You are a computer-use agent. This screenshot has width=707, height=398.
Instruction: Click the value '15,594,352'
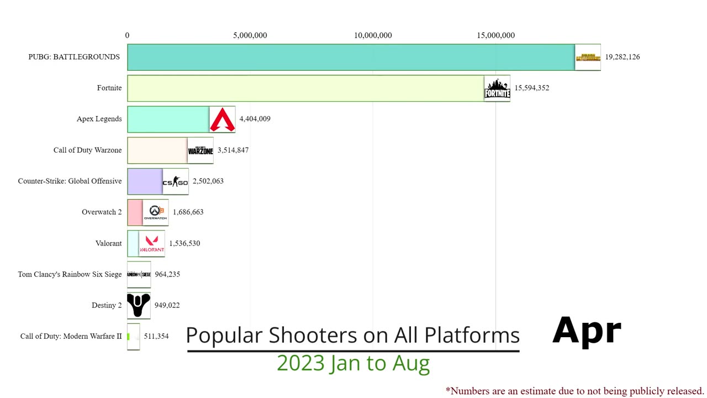(532, 88)
